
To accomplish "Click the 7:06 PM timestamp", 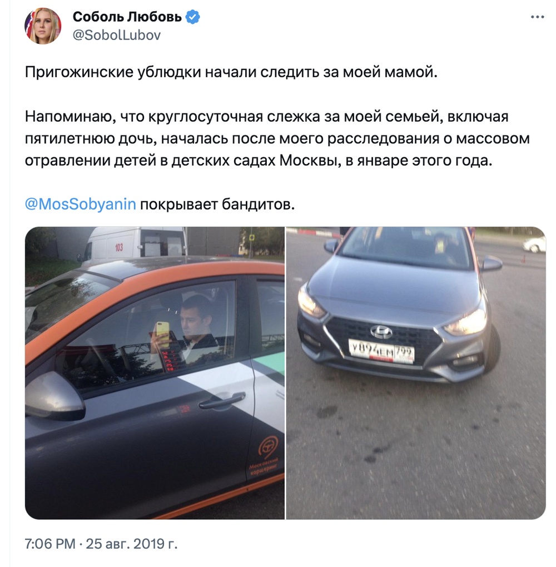I will point(50,544).
